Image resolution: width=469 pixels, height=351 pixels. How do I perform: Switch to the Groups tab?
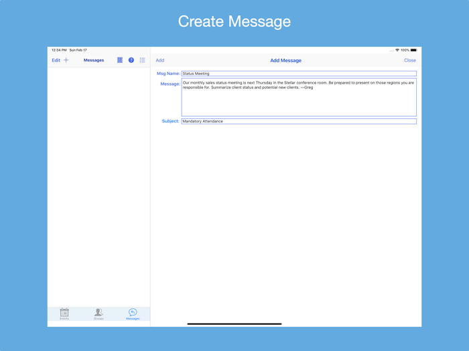click(x=98, y=314)
